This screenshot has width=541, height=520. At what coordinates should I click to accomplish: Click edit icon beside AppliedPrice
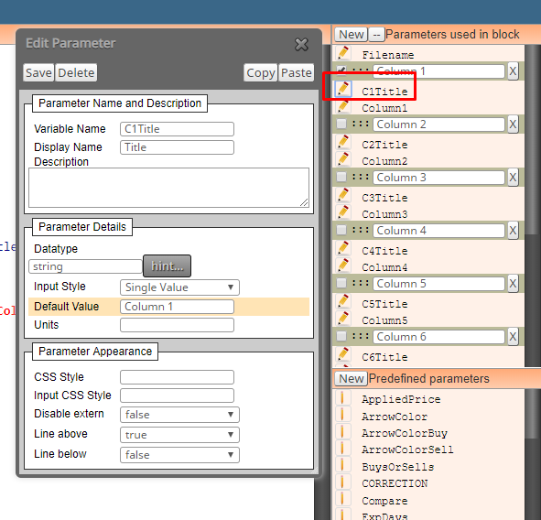[x=342, y=397]
